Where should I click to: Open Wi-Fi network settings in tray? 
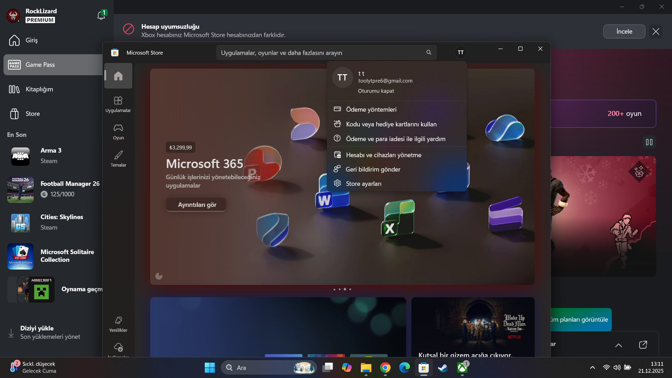pos(607,367)
